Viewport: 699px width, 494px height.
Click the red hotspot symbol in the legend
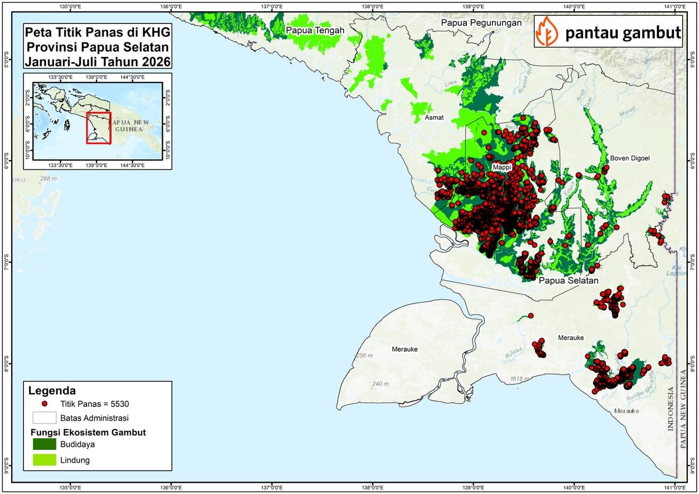point(44,404)
